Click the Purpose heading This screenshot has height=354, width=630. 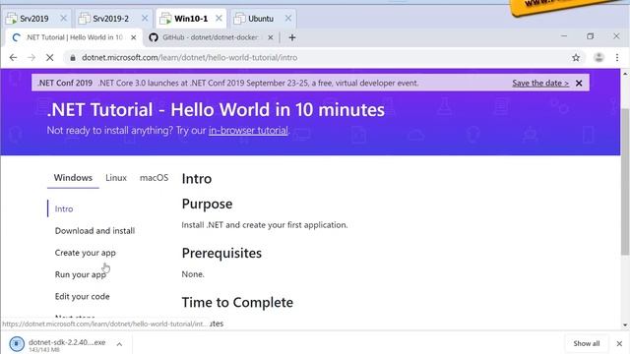[207, 205]
